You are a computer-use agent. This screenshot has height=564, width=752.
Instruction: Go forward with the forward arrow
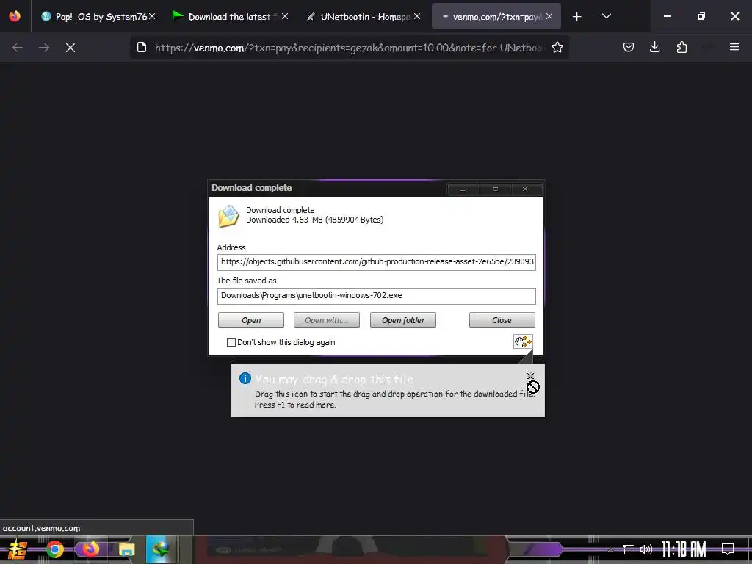tap(44, 48)
